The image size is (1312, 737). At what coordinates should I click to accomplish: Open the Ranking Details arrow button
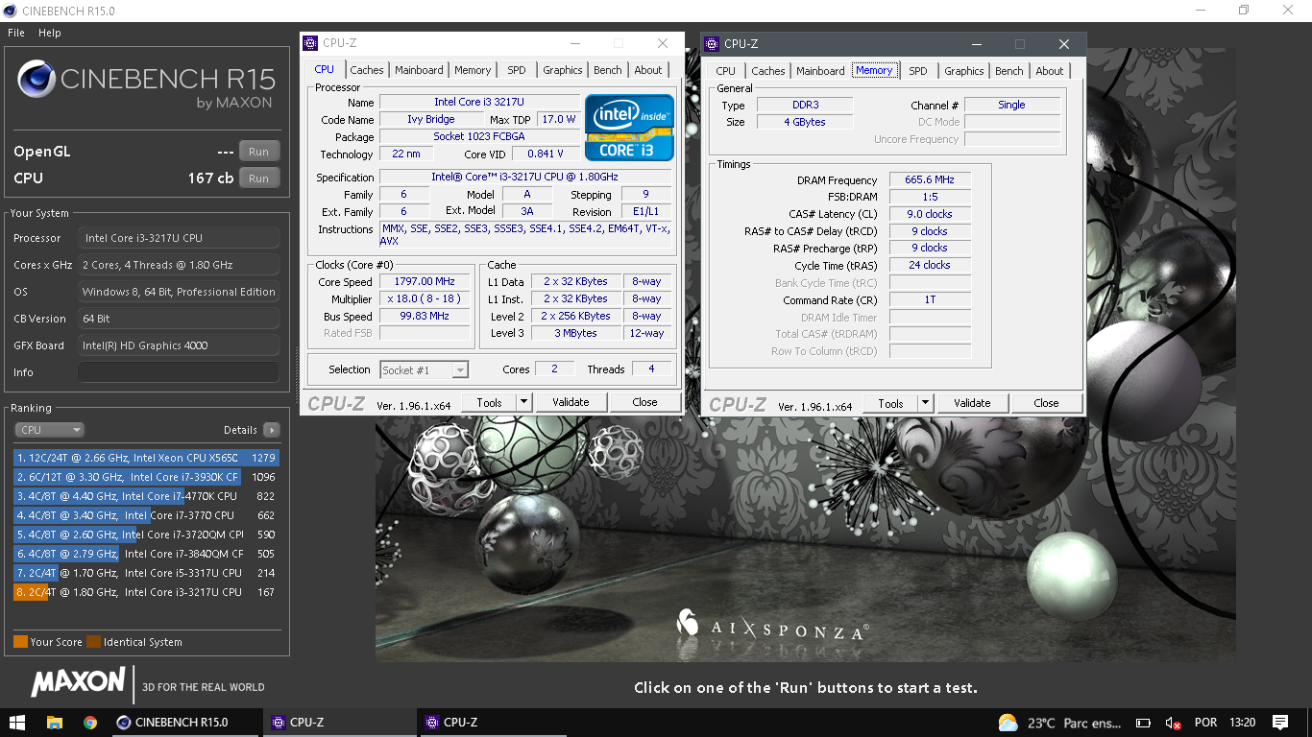(x=272, y=430)
